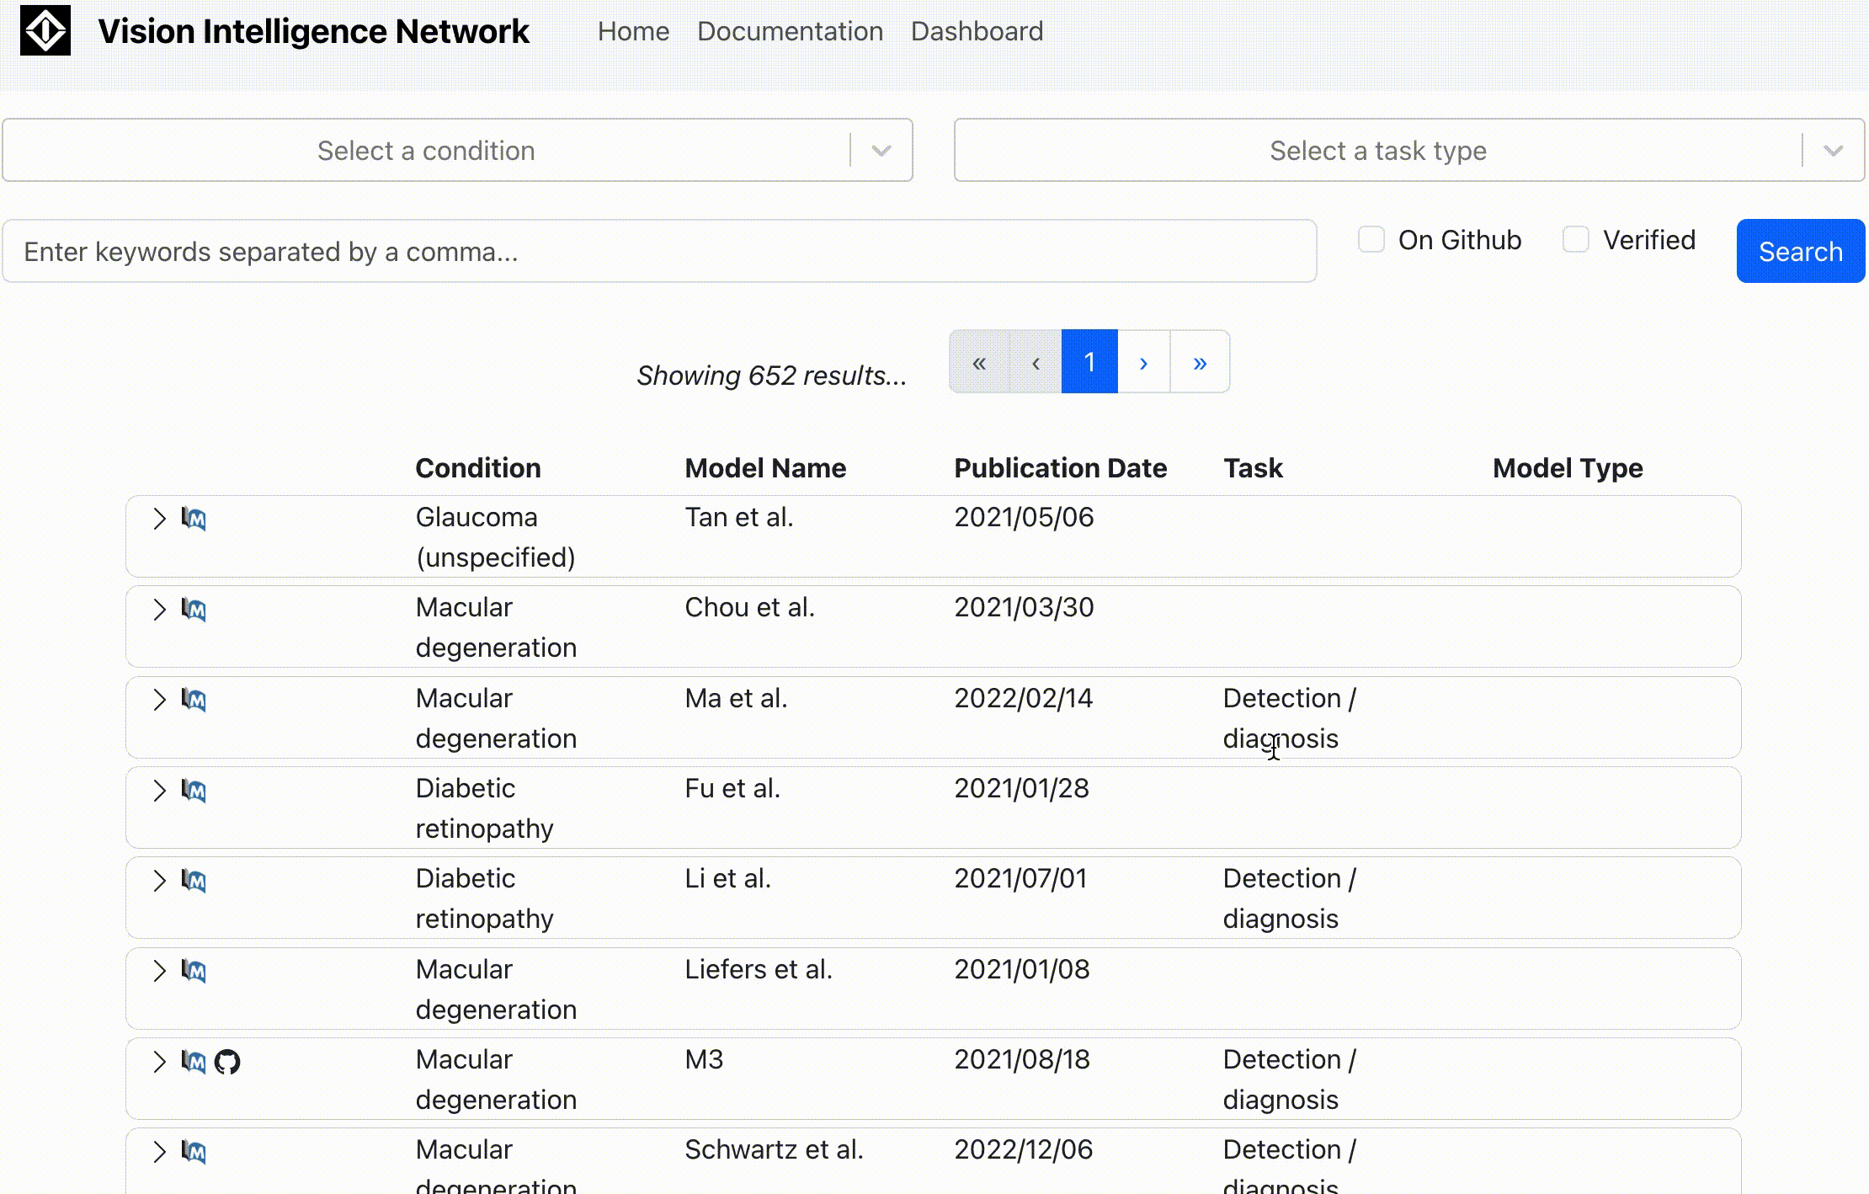Click the GitHub icon in M3 row
The height and width of the screenshot is (1194, 1869).
pyautogui.click(x=227, y=1062)
